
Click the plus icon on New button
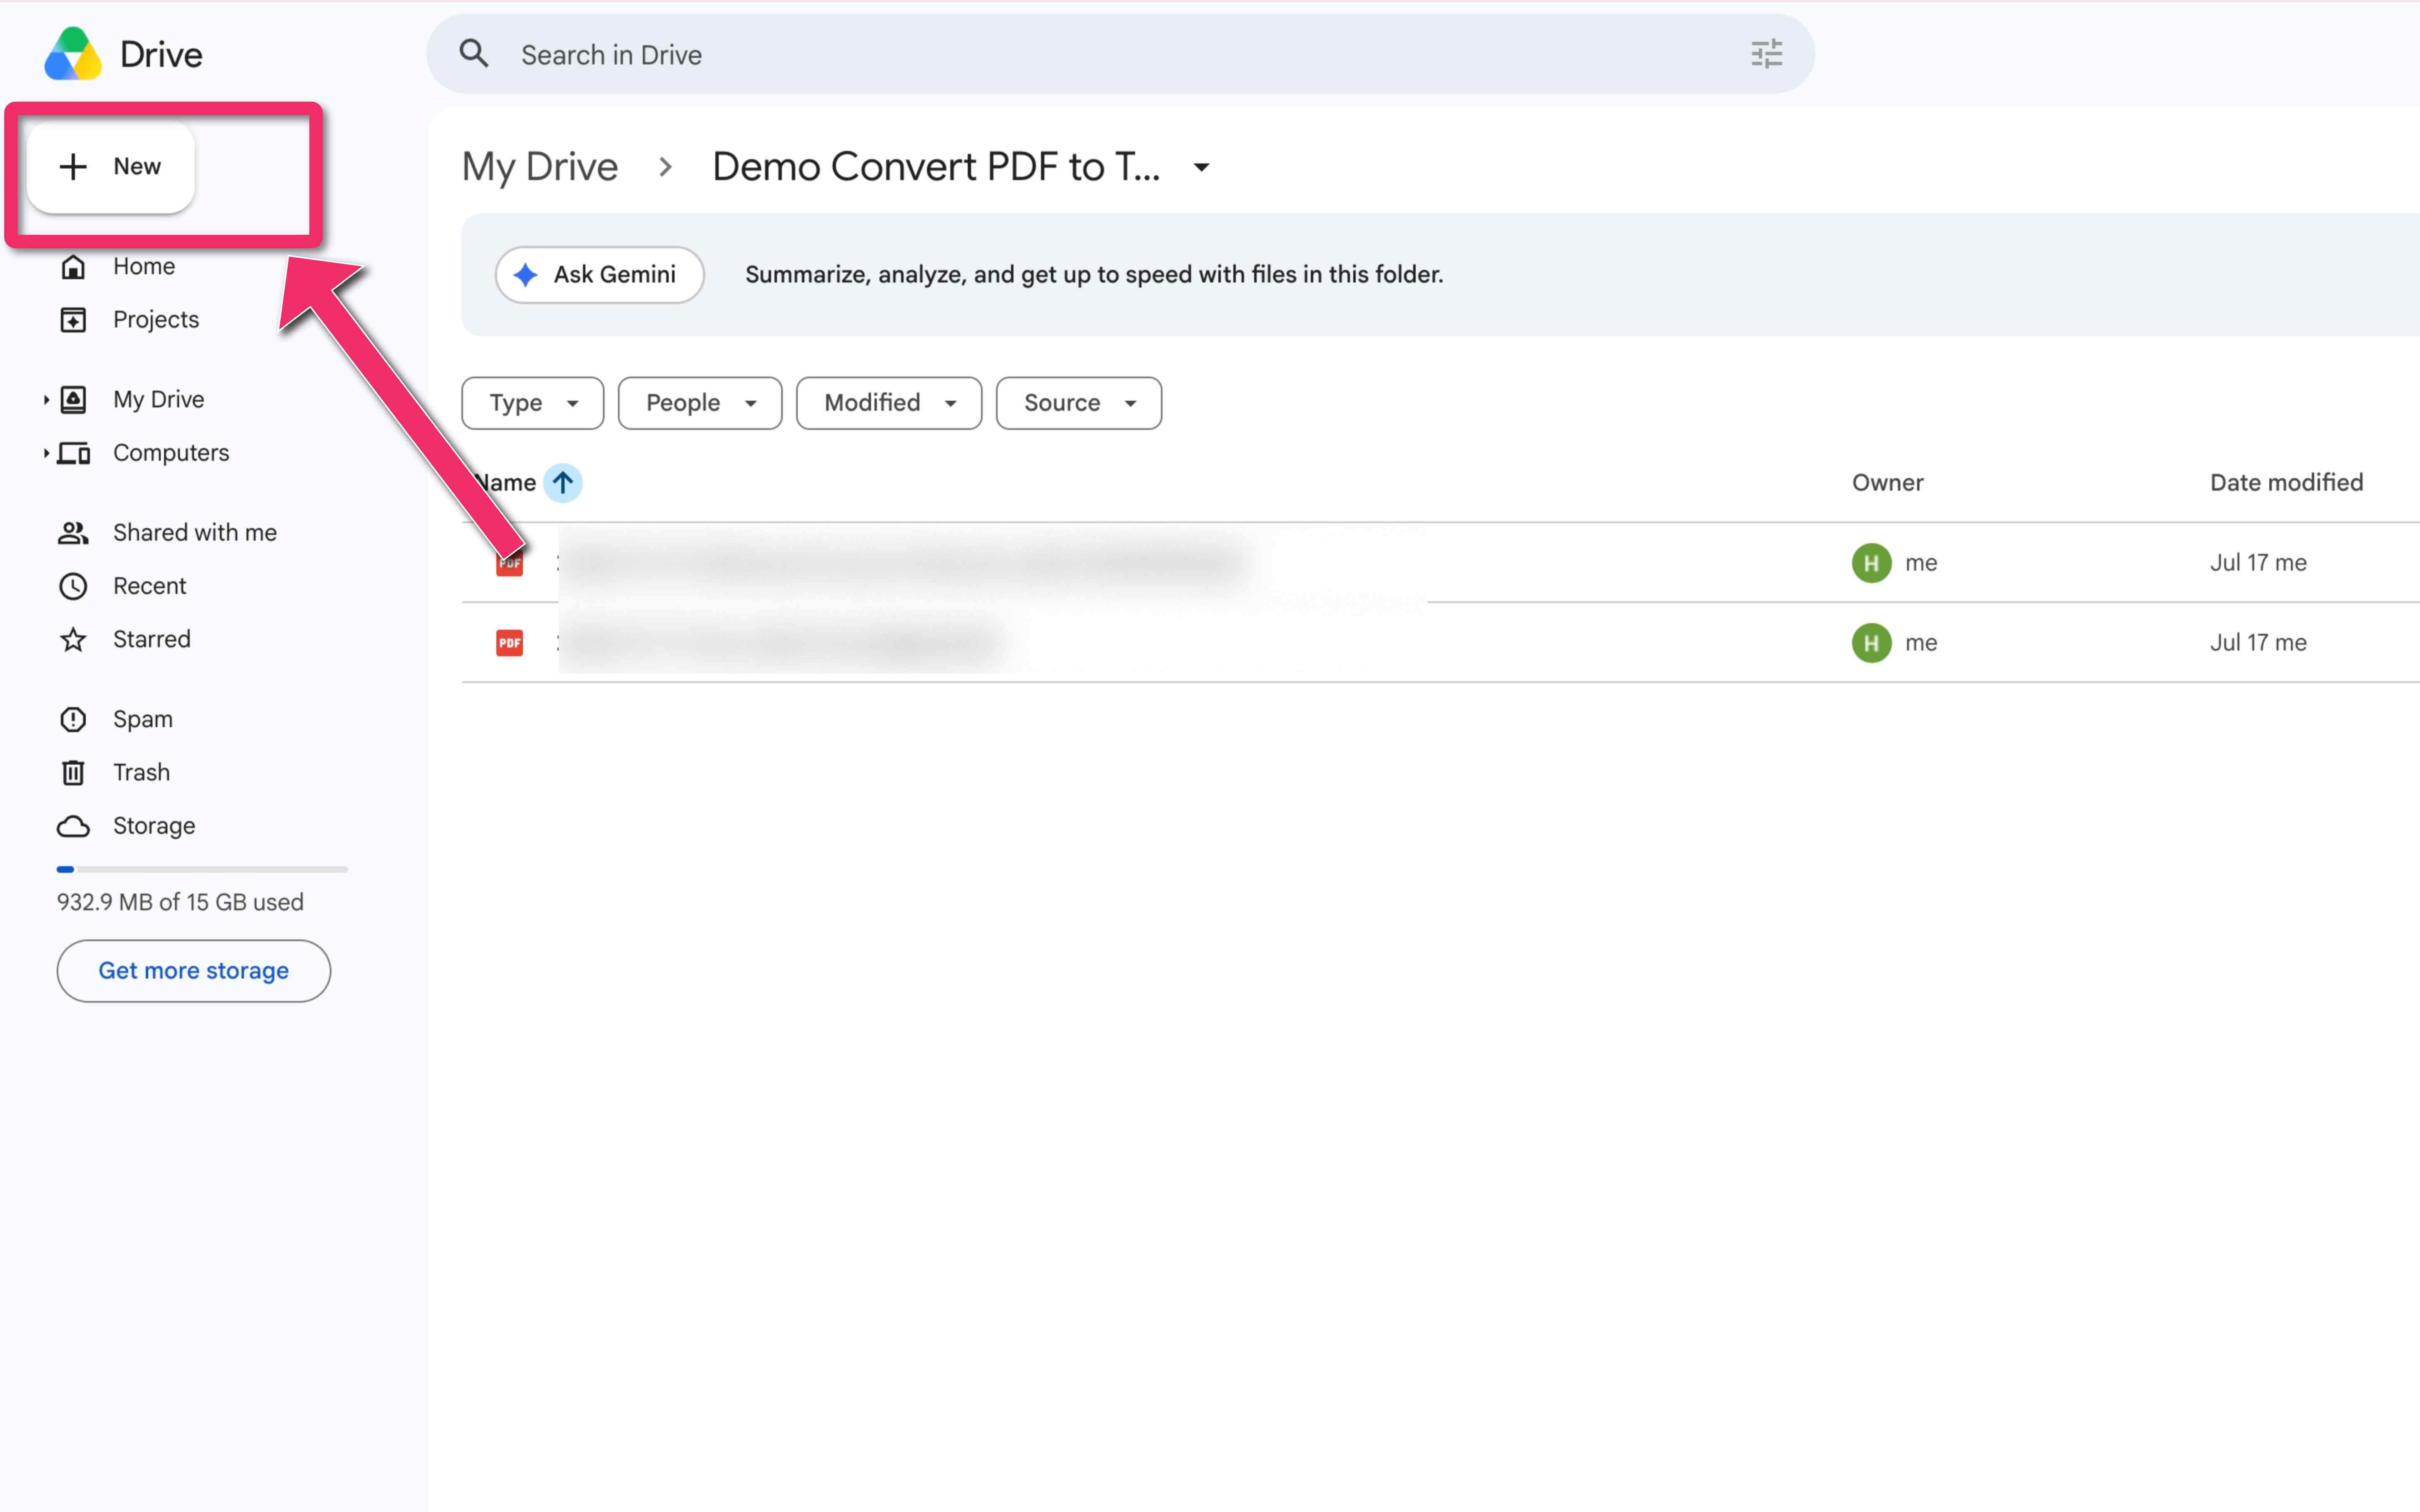tap(73, 166)
